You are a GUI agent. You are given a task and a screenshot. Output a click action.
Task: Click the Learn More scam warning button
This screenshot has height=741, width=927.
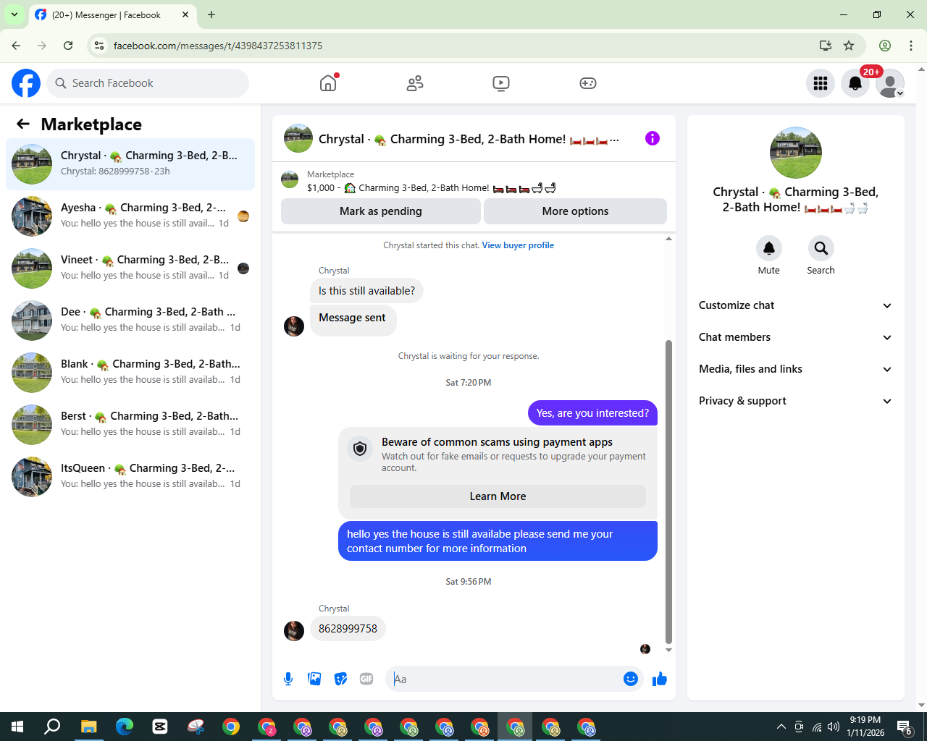point(498,496)
